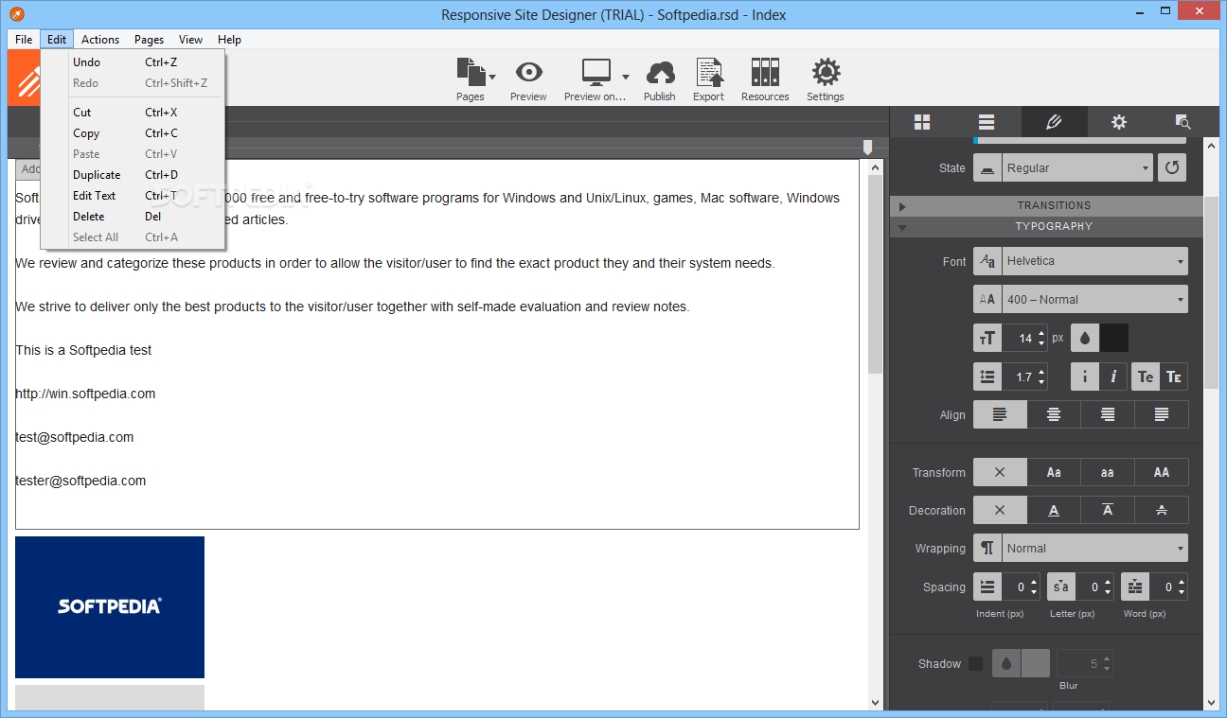Click the Shadow color droplet icon
This screenshot has width=1227, height=718.
pos(1006,663)
